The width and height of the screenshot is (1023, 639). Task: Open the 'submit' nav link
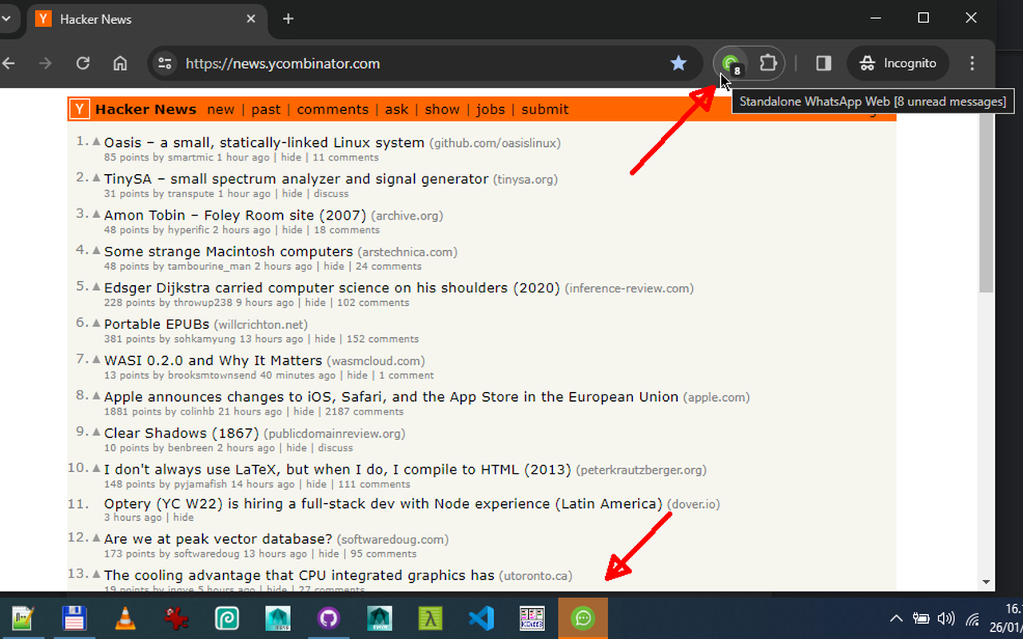[545, 109]
